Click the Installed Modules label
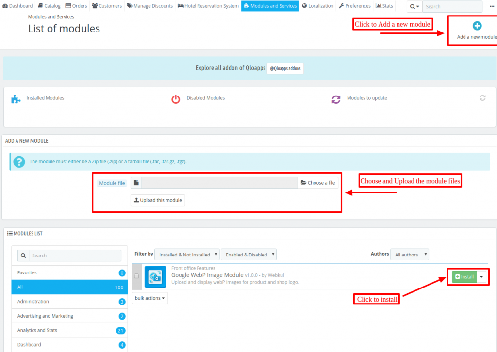This screenshot has width=497, height=352. pyautogui.click(x=45, y=98)
